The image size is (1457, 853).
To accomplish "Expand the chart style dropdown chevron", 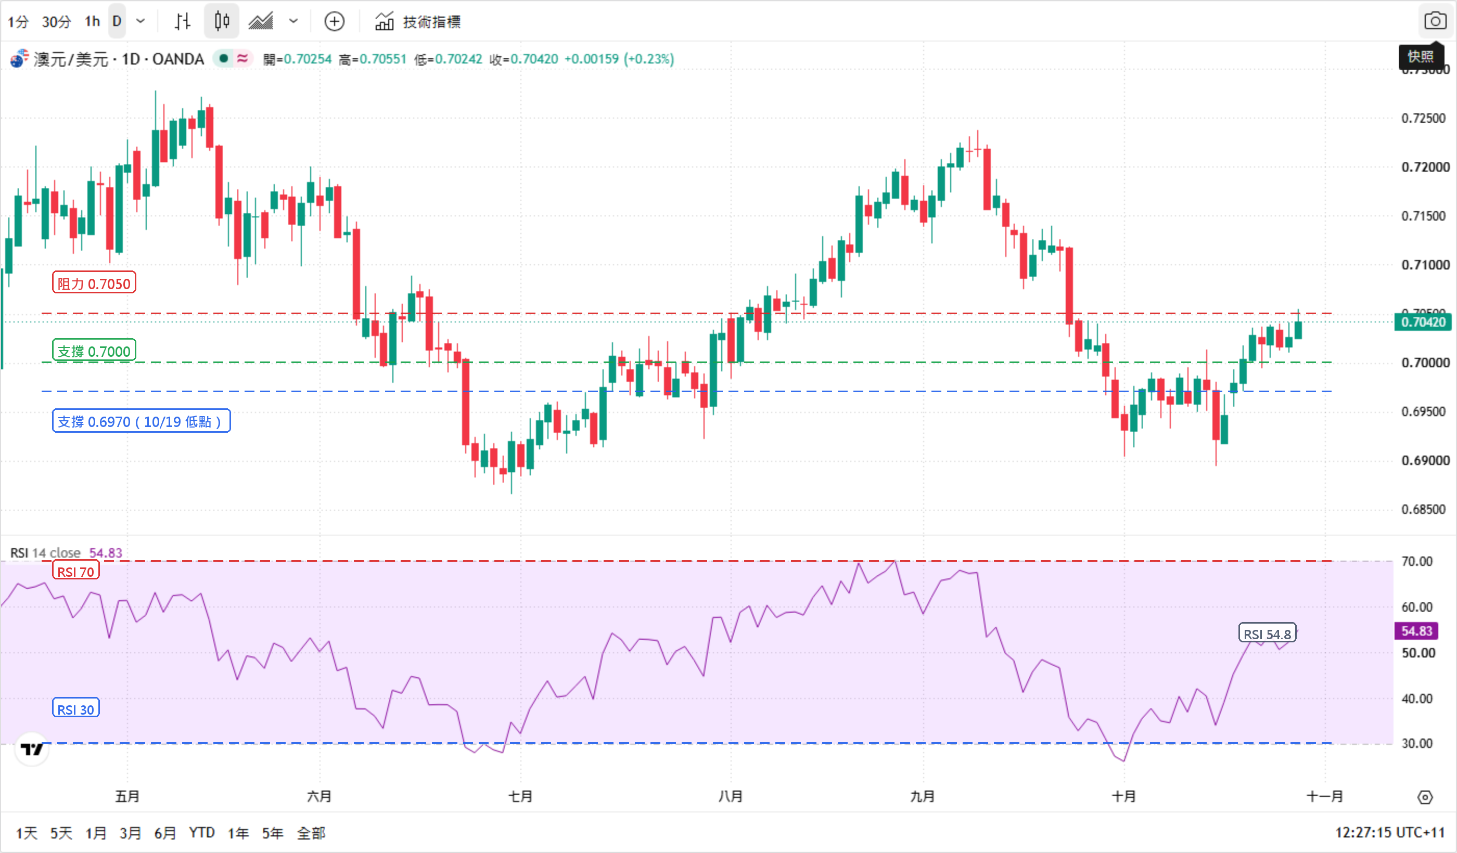I will (293, 21).
